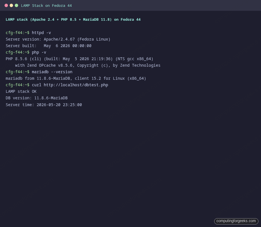
Task: Click the 'LAMP Stack on Fedora 44' window title
Action: coord(46,6)
